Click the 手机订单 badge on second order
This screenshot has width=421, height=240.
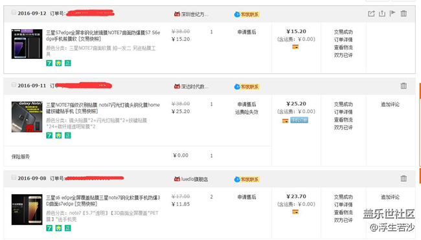(299, 120)
